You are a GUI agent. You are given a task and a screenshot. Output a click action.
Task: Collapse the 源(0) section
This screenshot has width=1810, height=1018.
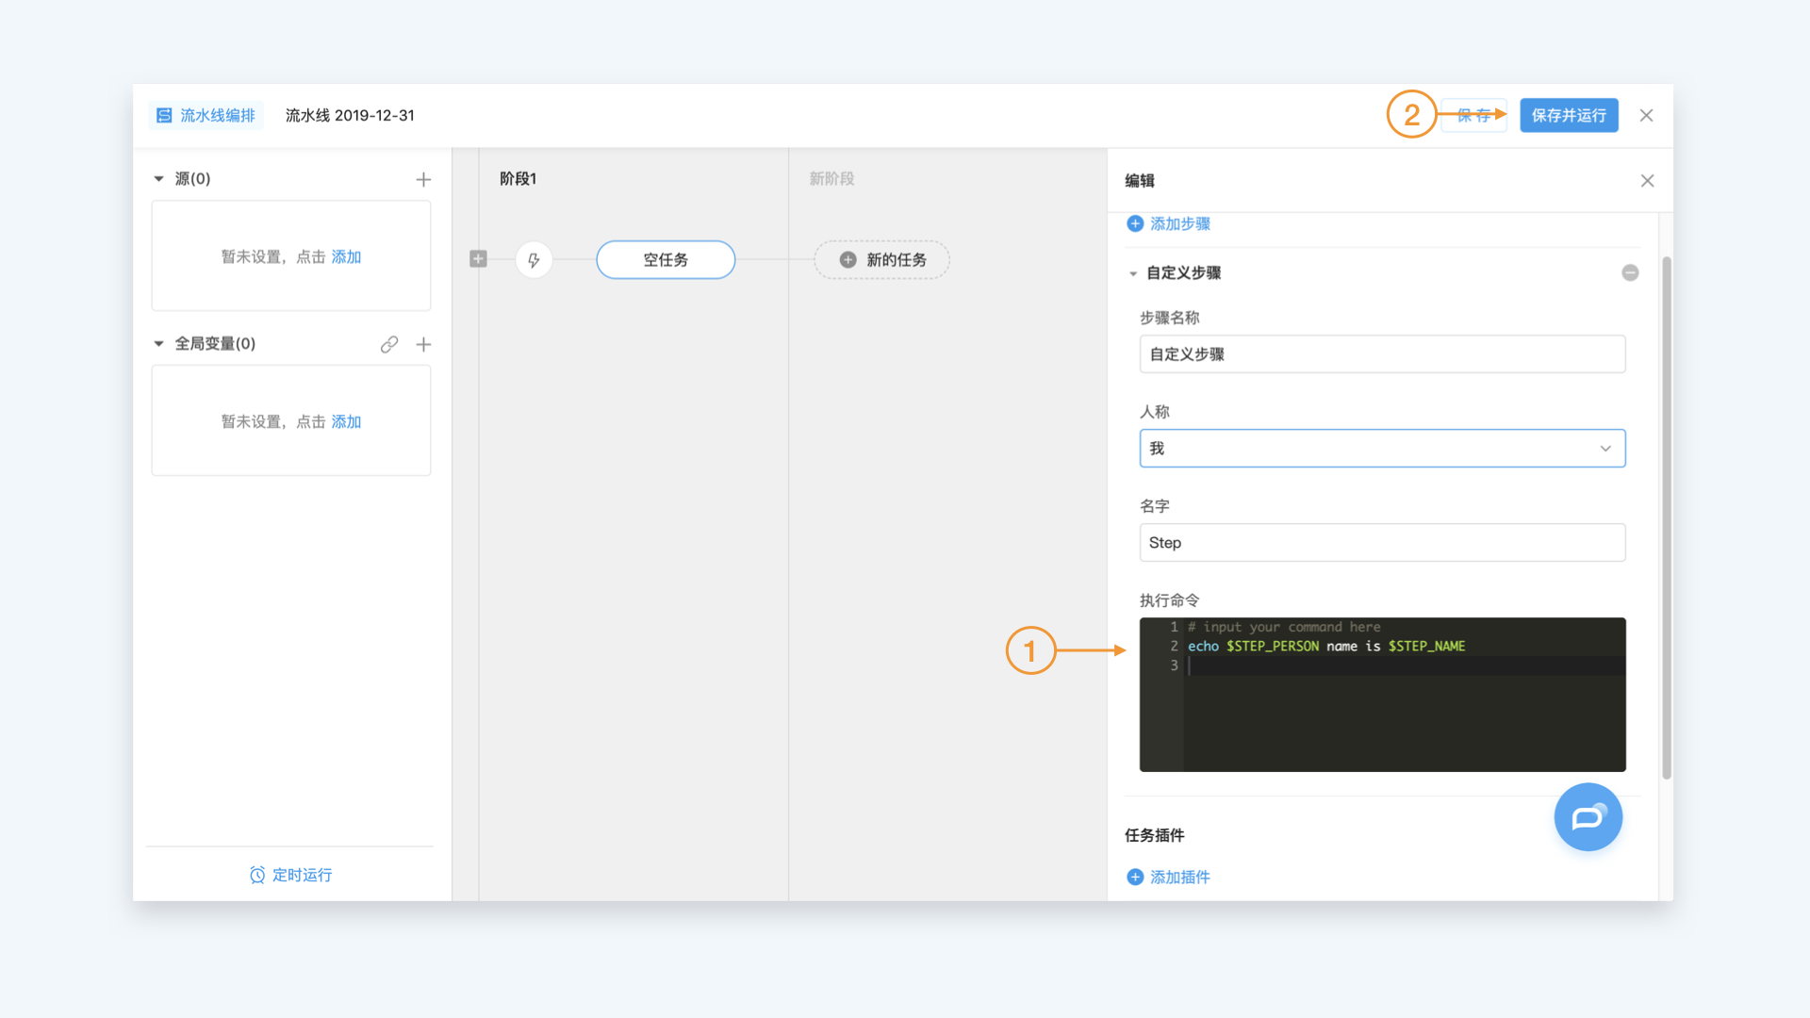(158, 178)
